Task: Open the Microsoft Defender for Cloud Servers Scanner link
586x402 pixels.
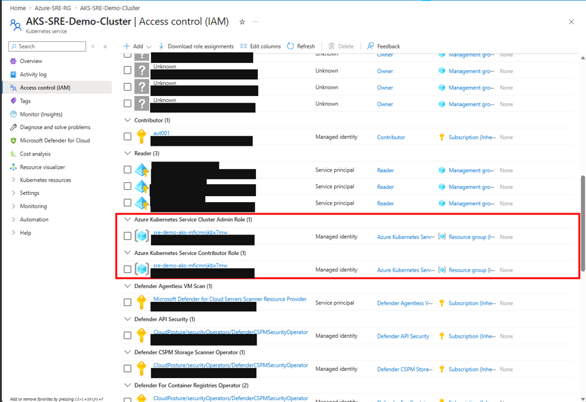Action: point(230,299)
